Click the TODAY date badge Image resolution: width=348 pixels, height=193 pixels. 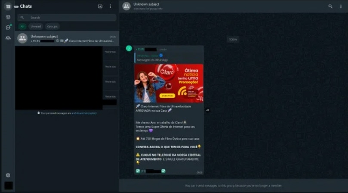(x=233, y=40)
